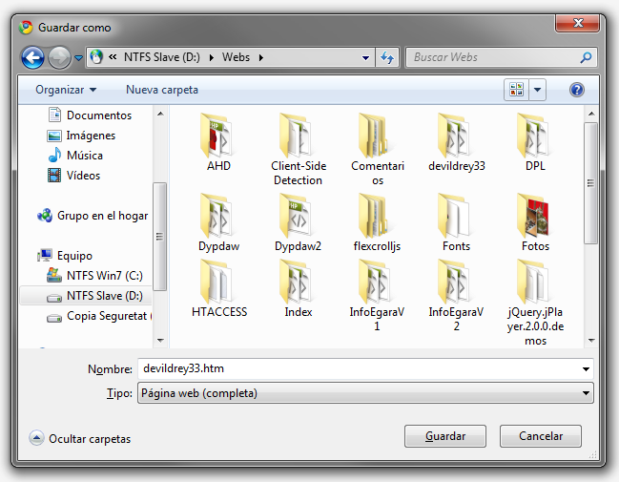Click the refresh icon beside the address bar
This screenshot has height=482, width=619.
coord(387,57)
